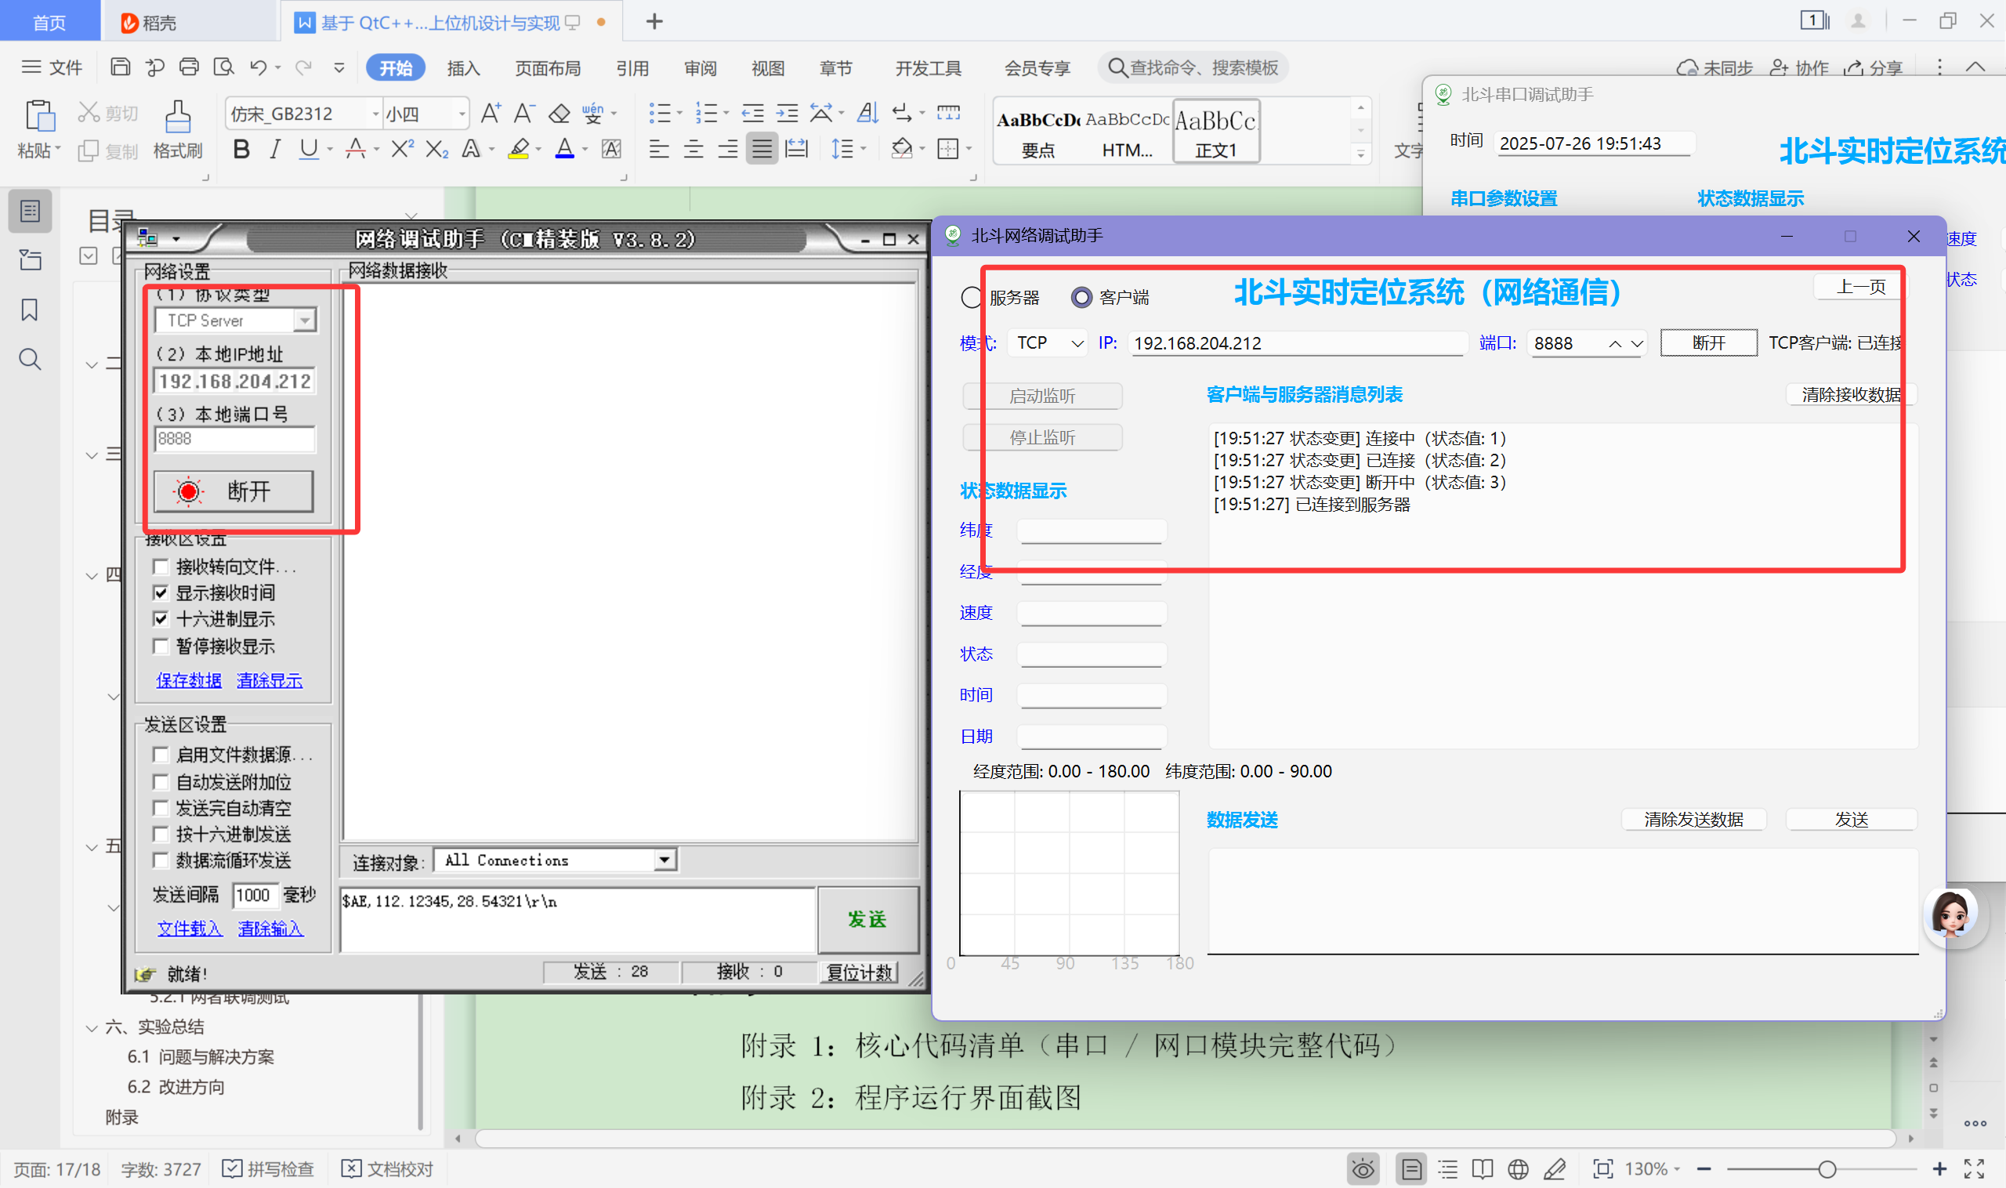Open the TCP mode dropdown

pyautogui.click(x=1048, y=343)
